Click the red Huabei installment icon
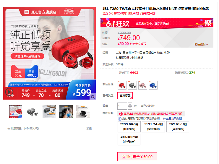 click(121, 114)
